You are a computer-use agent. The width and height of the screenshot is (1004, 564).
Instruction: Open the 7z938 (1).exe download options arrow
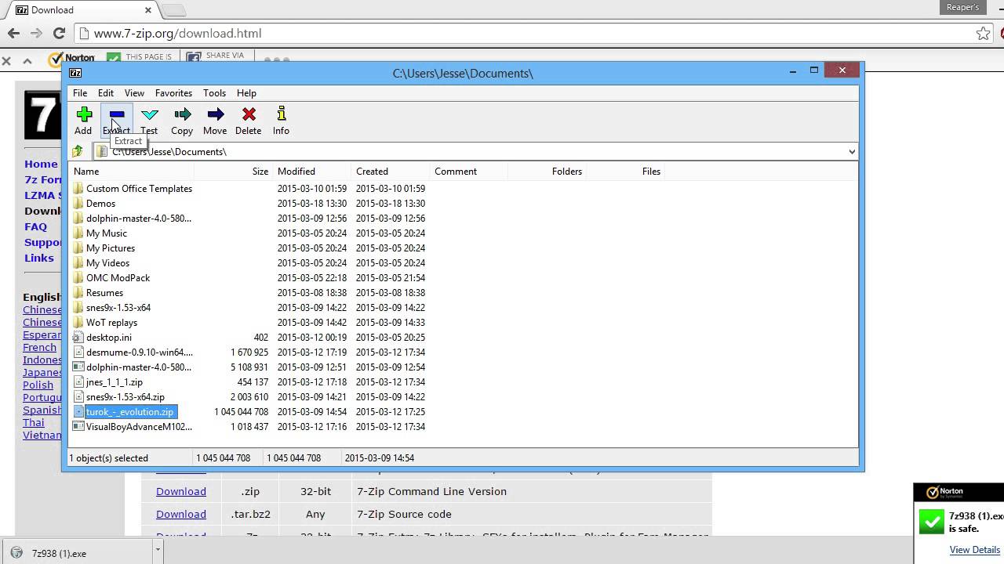click(158, 550)
